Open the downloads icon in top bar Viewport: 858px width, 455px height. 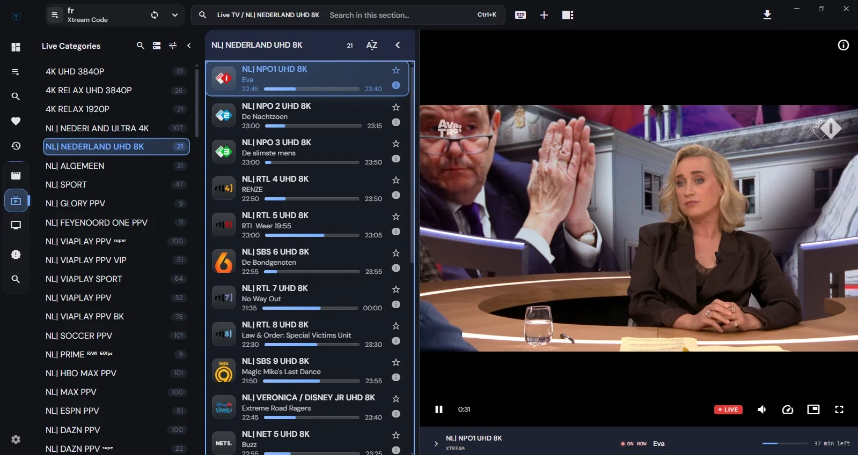click(767, 15)
